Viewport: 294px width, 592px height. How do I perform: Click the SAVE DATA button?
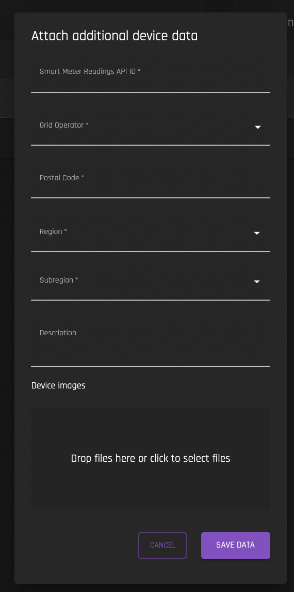coord(236,545)
